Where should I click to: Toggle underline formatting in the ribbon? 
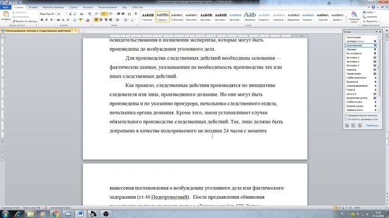[x=51, y=20]
